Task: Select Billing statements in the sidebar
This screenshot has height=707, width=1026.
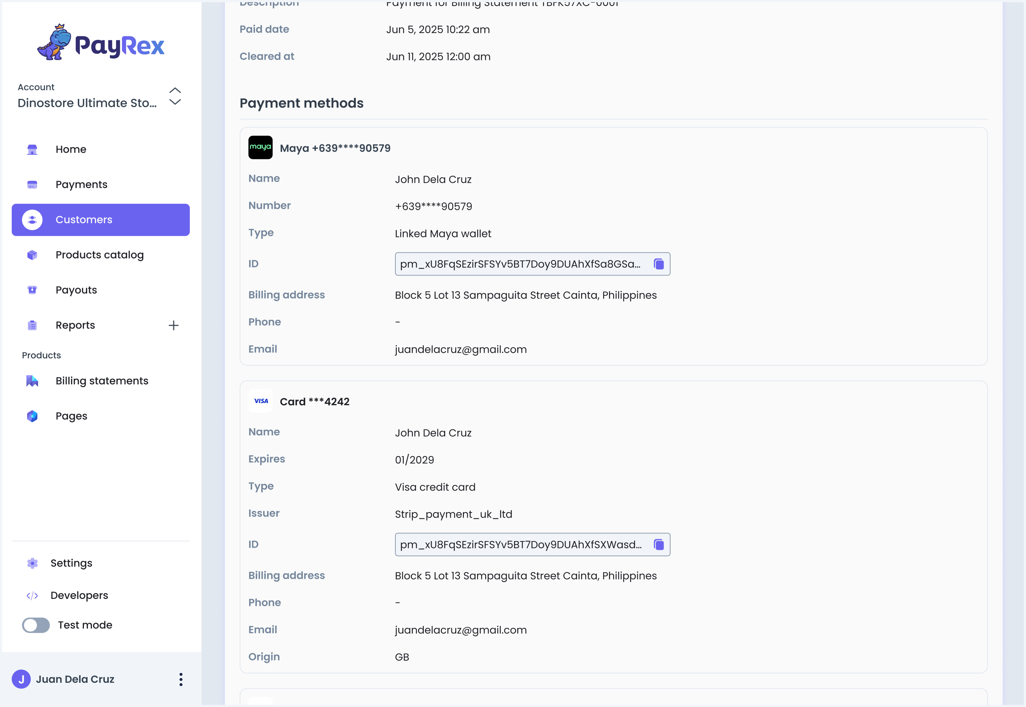Action: (x=102, y=381)
